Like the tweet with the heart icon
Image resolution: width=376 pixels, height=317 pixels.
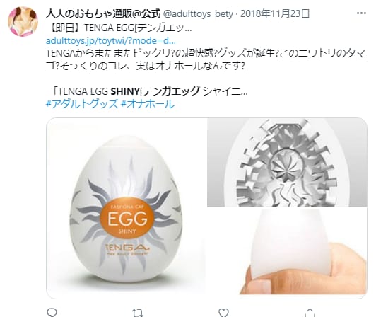tap(223, 313)
